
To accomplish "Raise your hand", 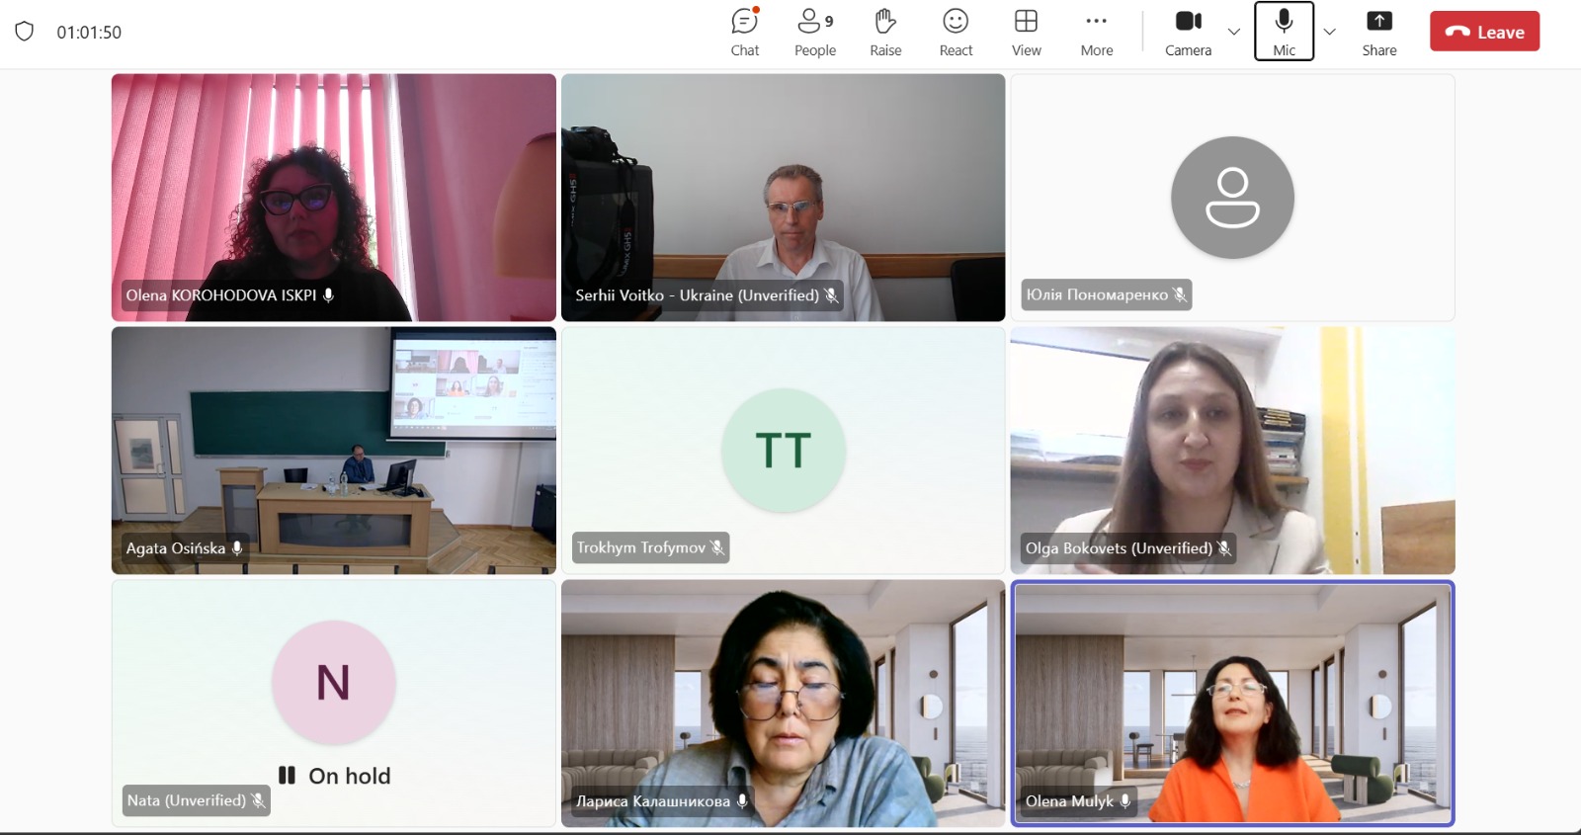I will click(885, 33).
